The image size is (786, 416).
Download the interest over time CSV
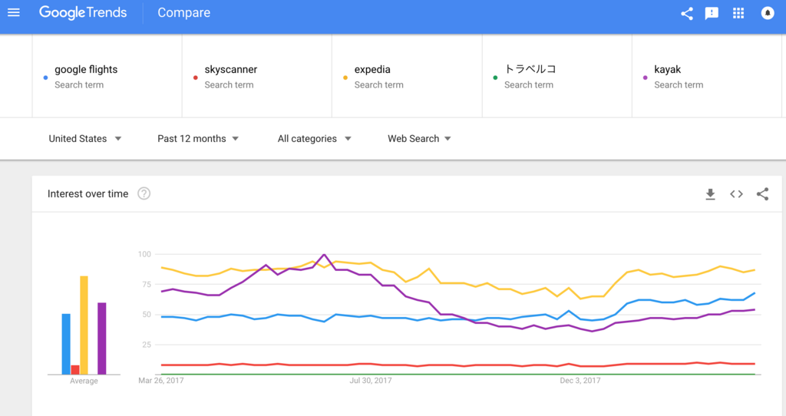[710, 194]
